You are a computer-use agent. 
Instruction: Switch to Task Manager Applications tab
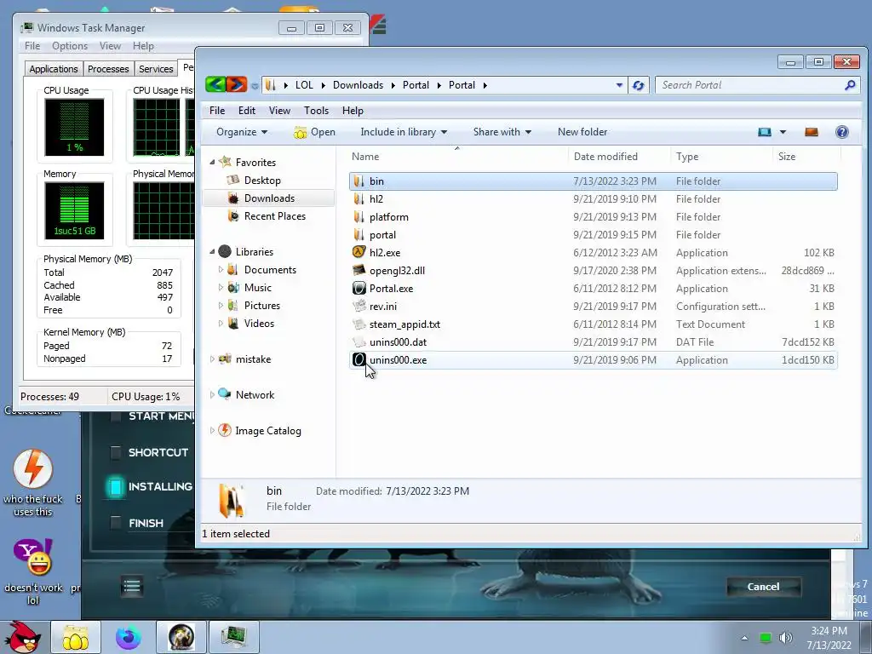(54, 68)
